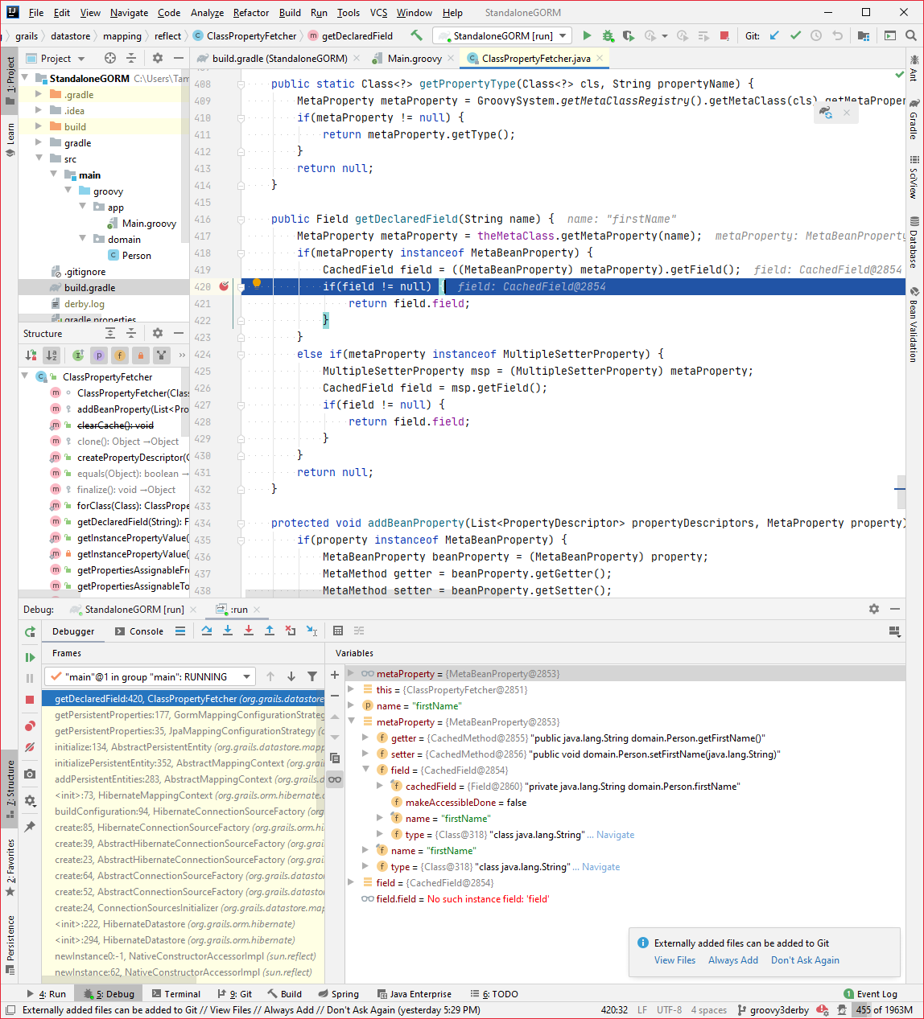Click Mute Breakpoints icon
Screen dimensions: 924x1019
pyautogui.click(x=30, y=747)
